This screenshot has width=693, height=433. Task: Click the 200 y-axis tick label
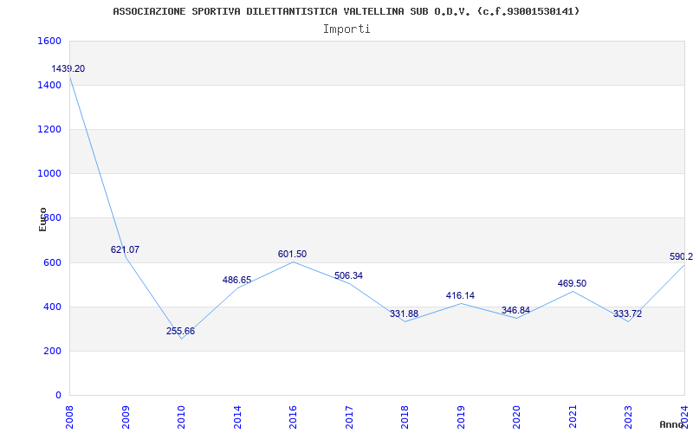point(53,352)
